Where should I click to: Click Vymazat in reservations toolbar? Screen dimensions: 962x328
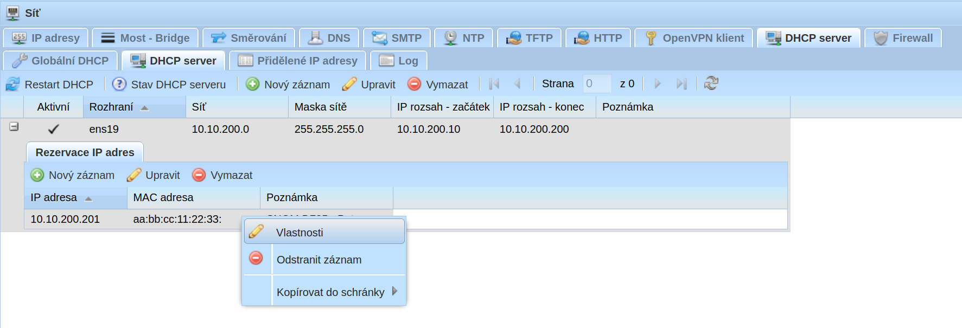coord(222,175)
